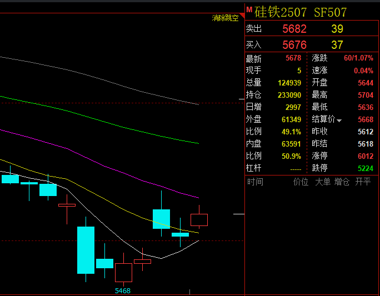This screenshot has height=296, width=380.
Task: Click the 买入 price 5676
Action: (x=294, y=45)
